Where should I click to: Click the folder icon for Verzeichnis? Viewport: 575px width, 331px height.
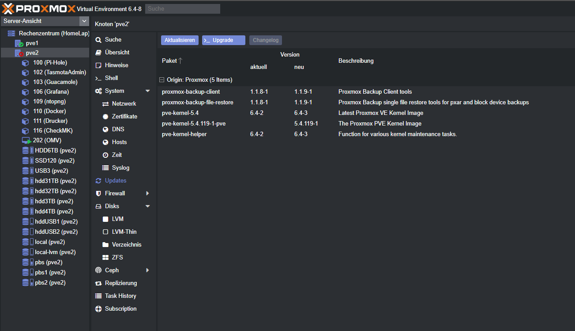(105, 245)
